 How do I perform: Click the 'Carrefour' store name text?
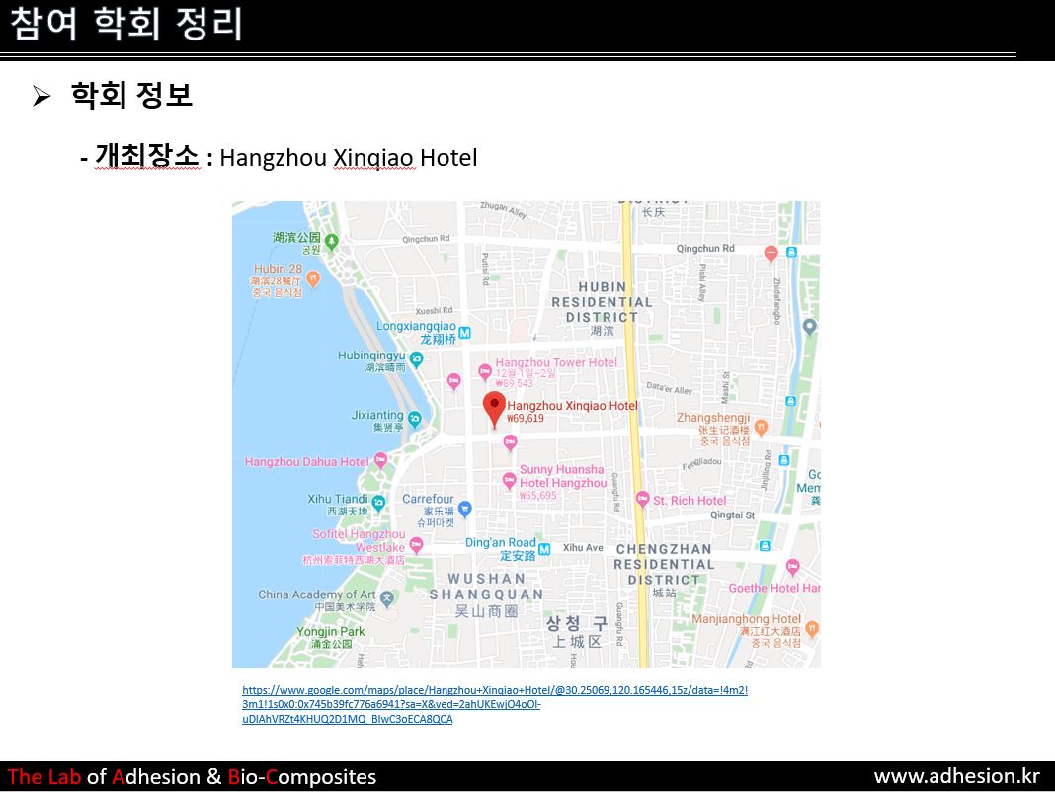[428, 499]
